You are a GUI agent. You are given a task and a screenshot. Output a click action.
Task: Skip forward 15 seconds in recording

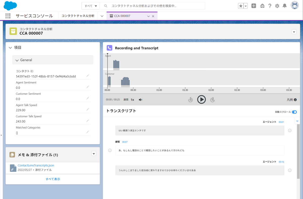coord(212,100)
